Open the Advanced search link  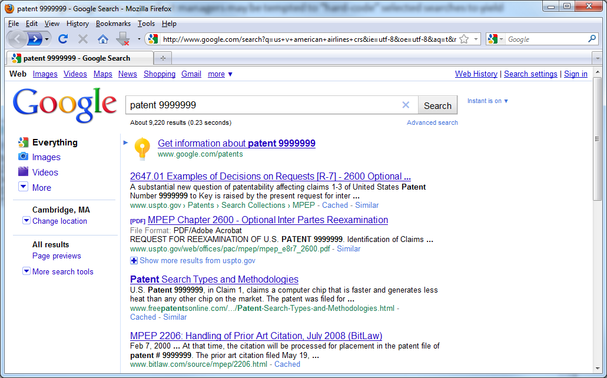pos(432,123)
